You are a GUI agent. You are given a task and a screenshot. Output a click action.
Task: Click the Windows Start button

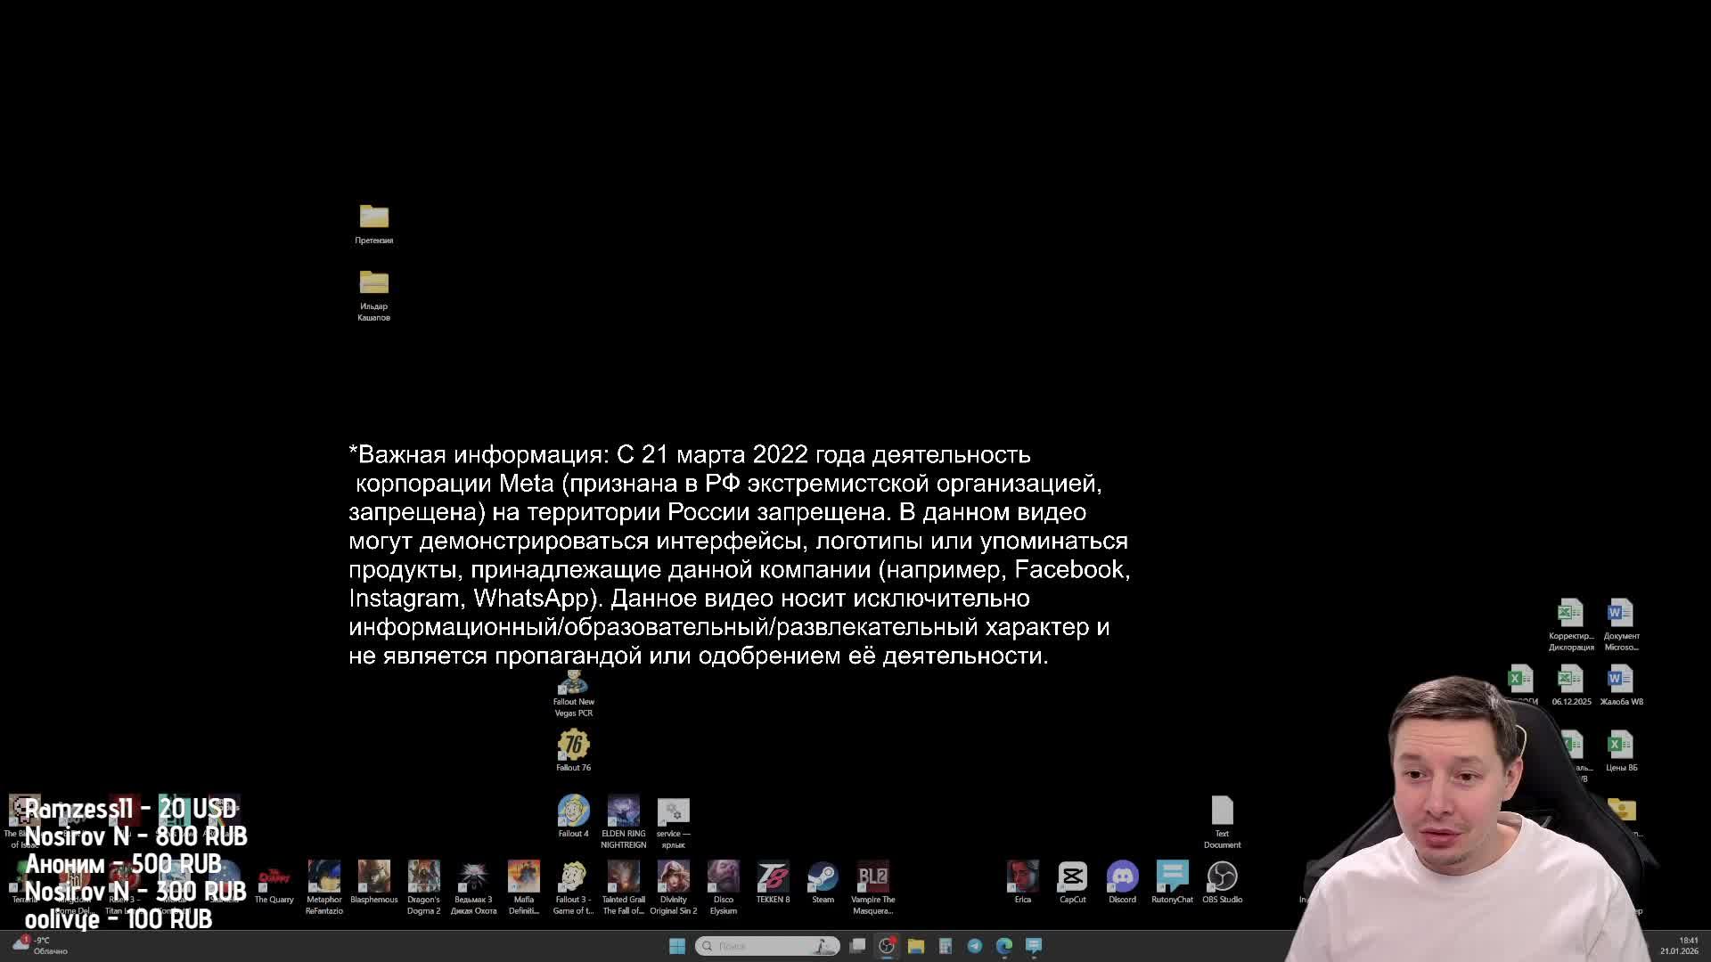point(677,946)
